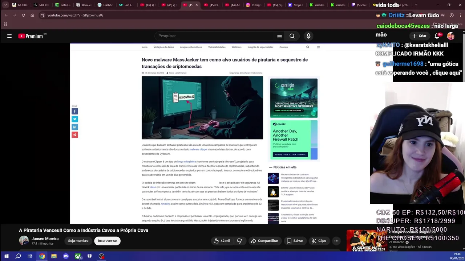The width and height of the screenshot is (465, 261).
Task: Open the on-screen keyboard icon in search
Action: pyautogui.click(x=279, y=36)
